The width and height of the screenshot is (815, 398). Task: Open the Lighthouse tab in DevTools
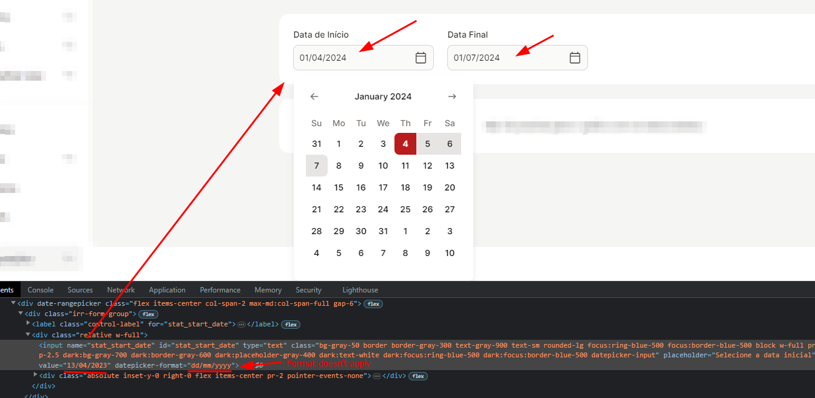[360, 289]
